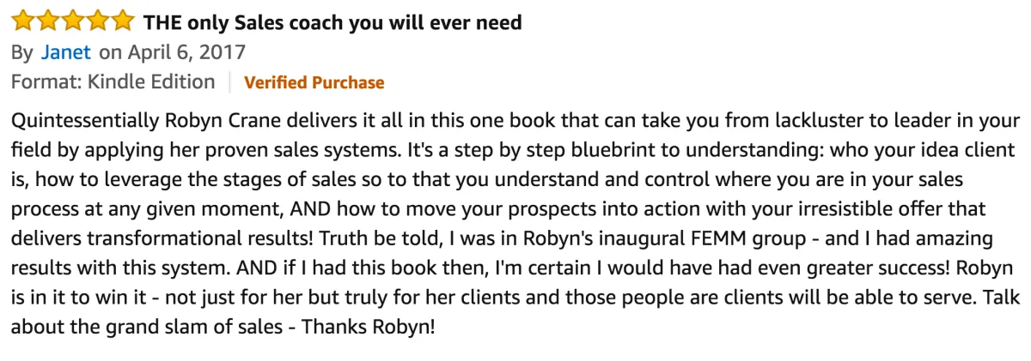Click the review date April 6, 2017
1031x361 pixels.
click(x=173, y=52)
